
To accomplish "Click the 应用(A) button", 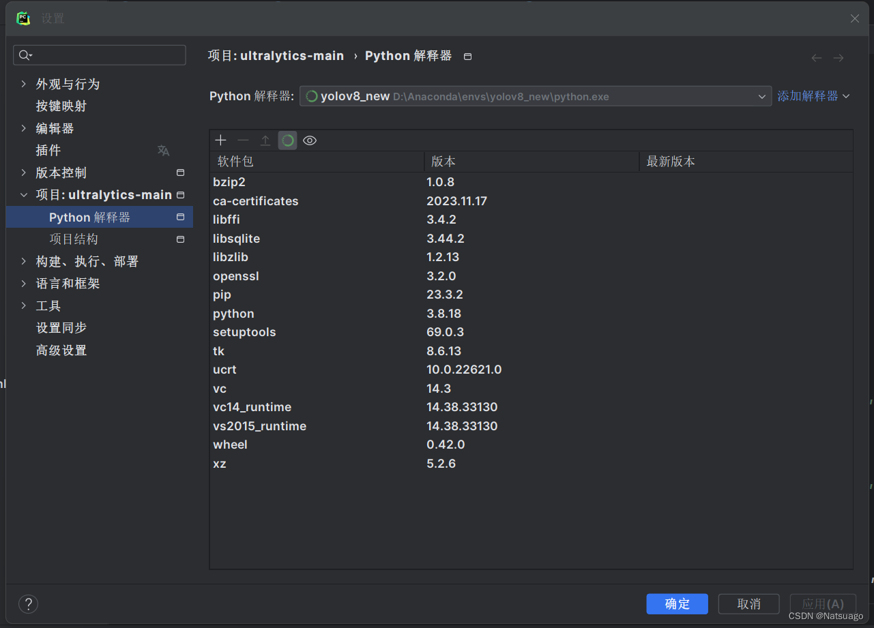I will (823, 603).
